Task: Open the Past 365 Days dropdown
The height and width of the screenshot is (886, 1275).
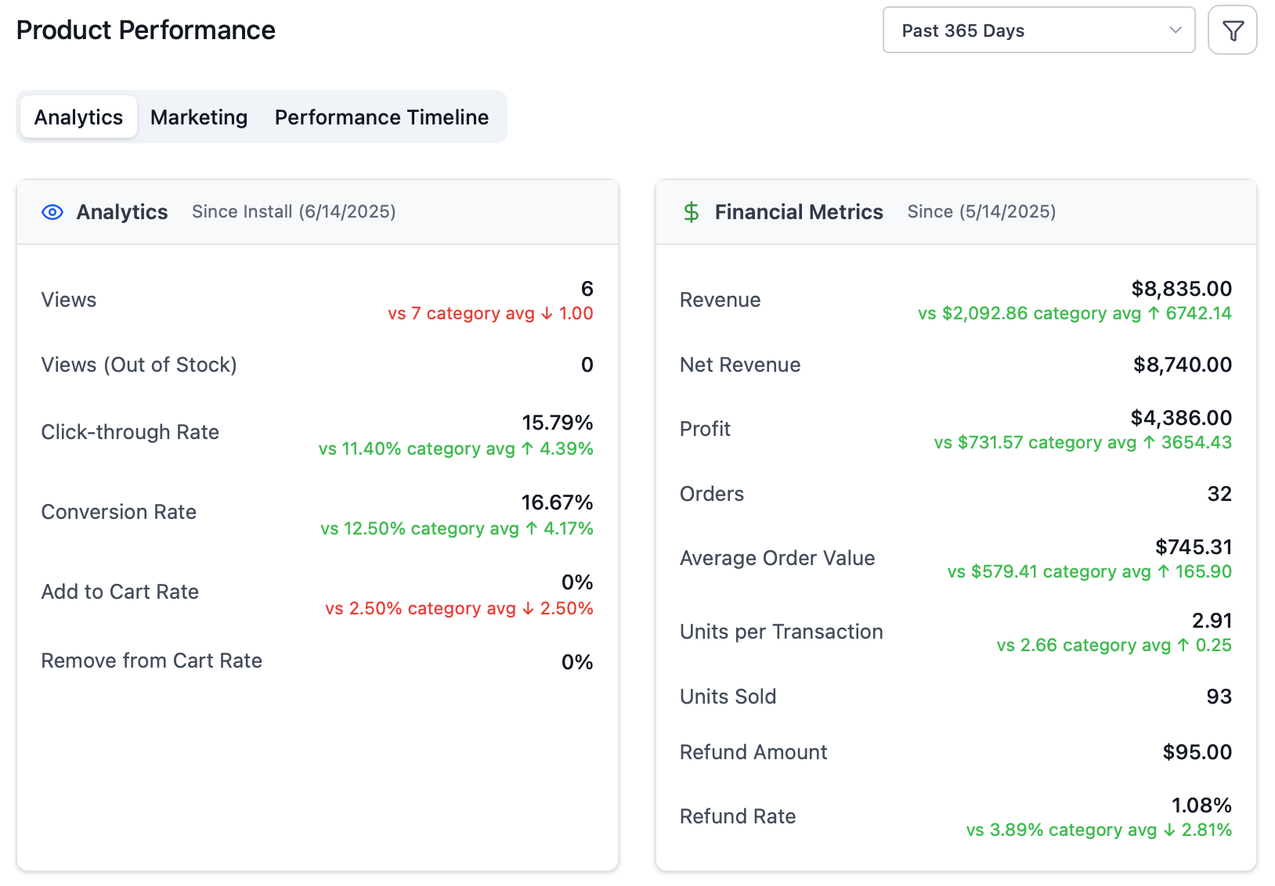Action: [x=1038, y=30]
